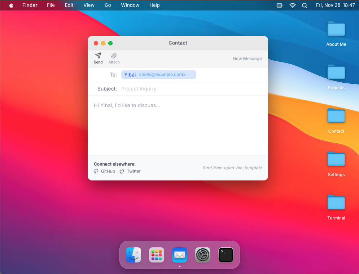This screenshot has width=359, height=274.
Task: Open the Apple menu
Action: click(x=11, y=5)
